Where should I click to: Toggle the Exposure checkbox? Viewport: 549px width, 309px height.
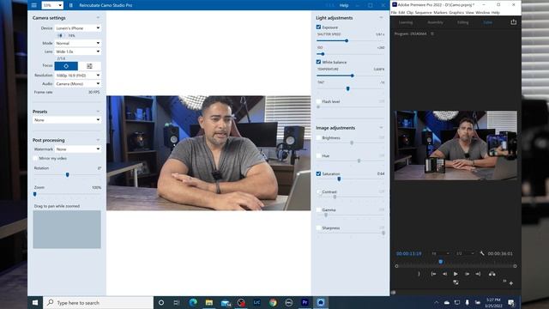click(x=318, y=27)
